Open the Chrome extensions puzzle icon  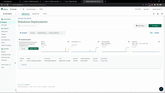155,5
